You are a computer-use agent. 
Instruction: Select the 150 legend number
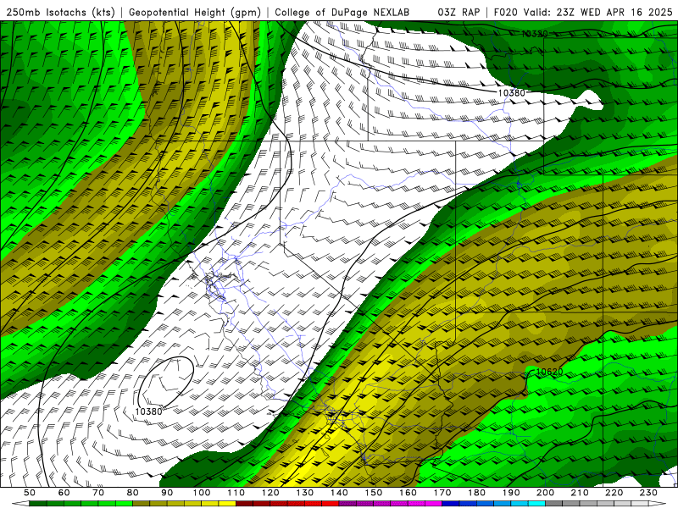(374, 493)
